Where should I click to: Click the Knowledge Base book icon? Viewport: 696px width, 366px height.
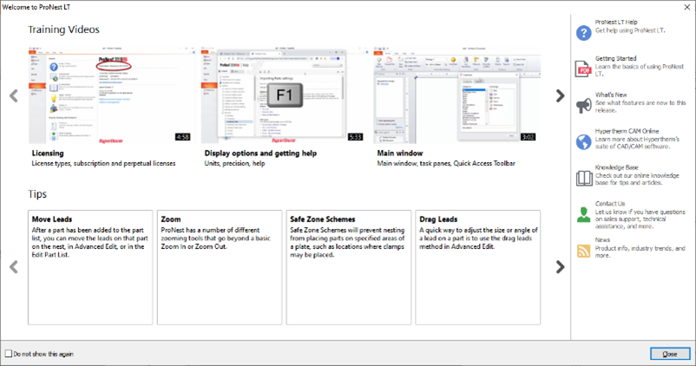[x=584, y=178]
